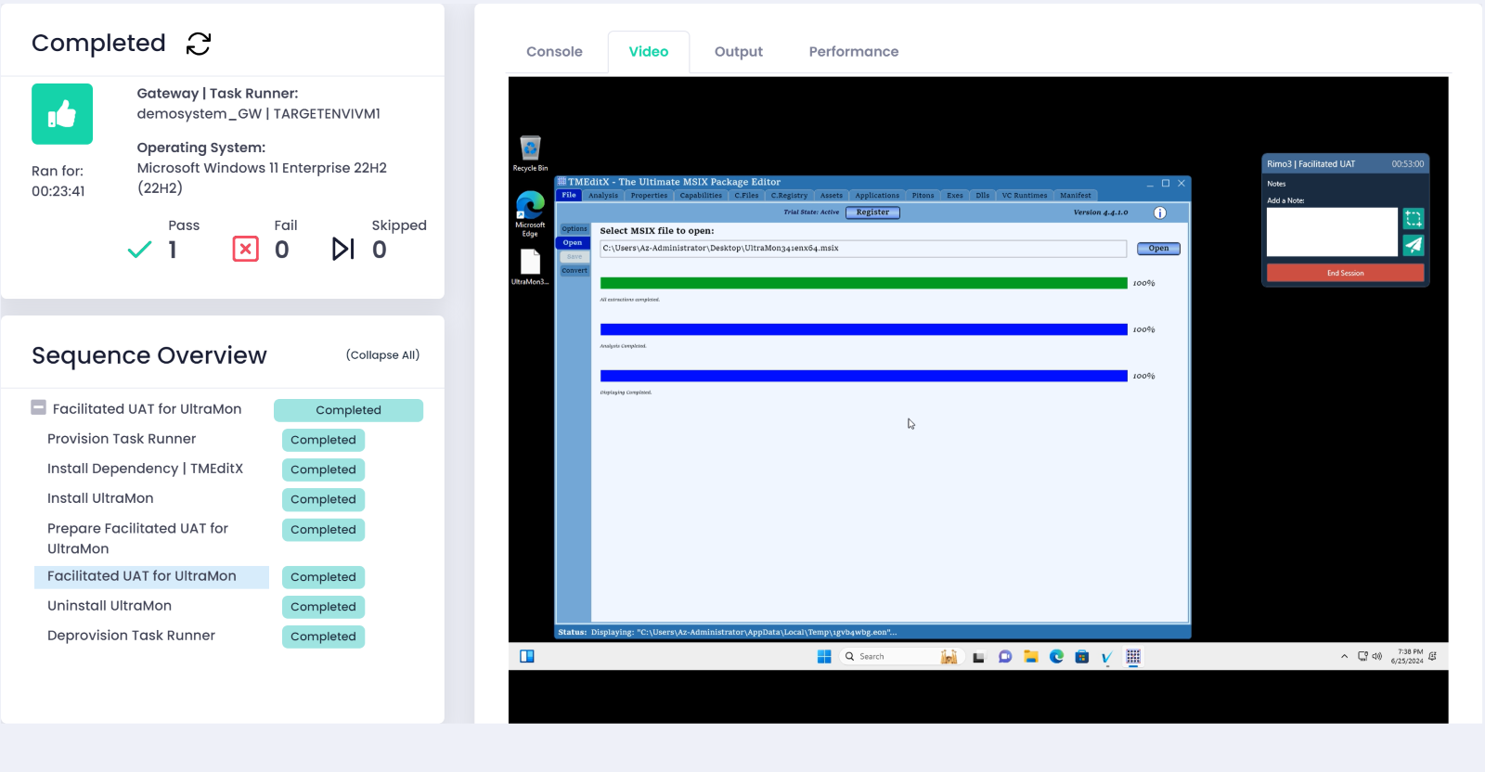Switch to the Console tab
Image resolution: width=1485 pixels, height=772 pixels.
(x=554, y=52)
